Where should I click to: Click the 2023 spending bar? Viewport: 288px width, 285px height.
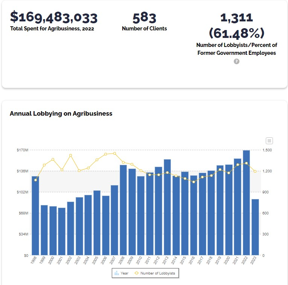point(255,227)
